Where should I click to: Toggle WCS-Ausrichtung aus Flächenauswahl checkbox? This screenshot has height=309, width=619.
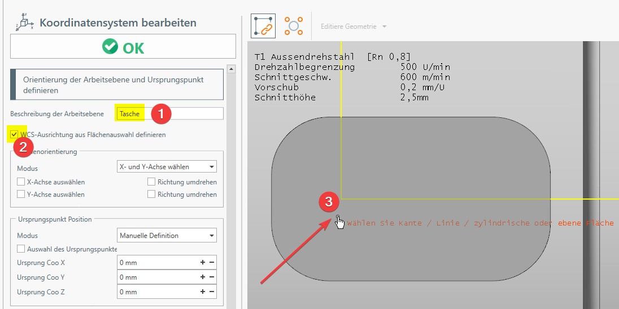point(14,135)
